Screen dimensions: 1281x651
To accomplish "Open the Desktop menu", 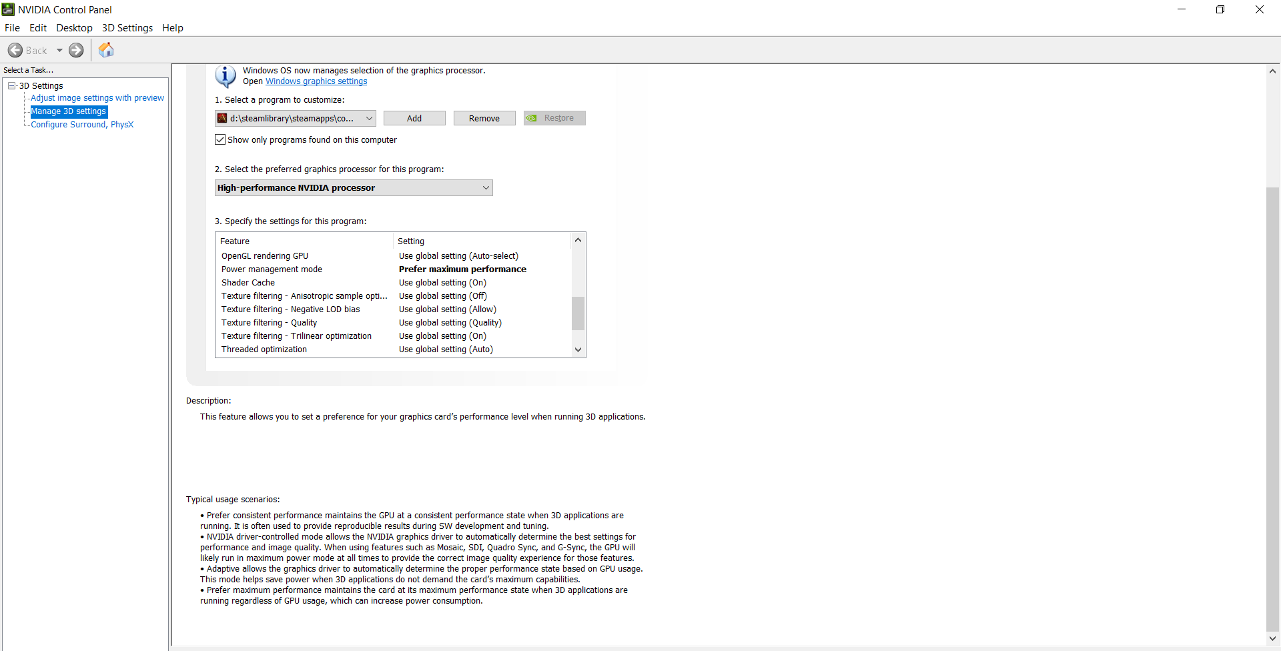I will click(x=74, y=27).
